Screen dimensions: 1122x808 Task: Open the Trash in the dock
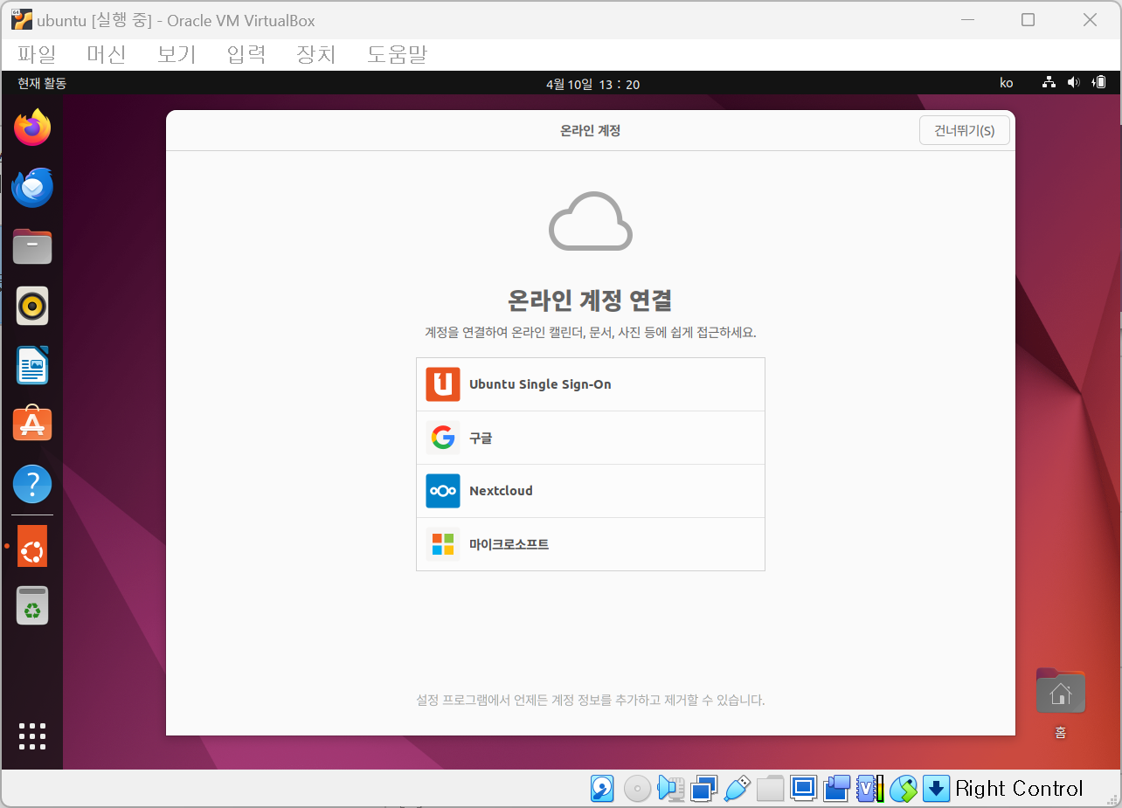32,605
